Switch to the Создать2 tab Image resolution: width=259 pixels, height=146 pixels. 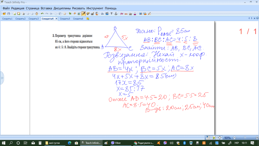pyautogui.click(x=20, y=19)
